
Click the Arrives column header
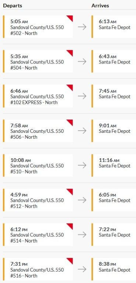100,6
